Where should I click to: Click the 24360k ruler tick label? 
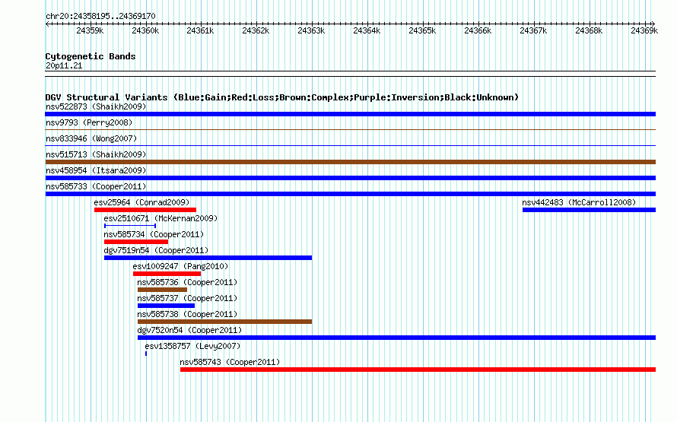[145, 30]
